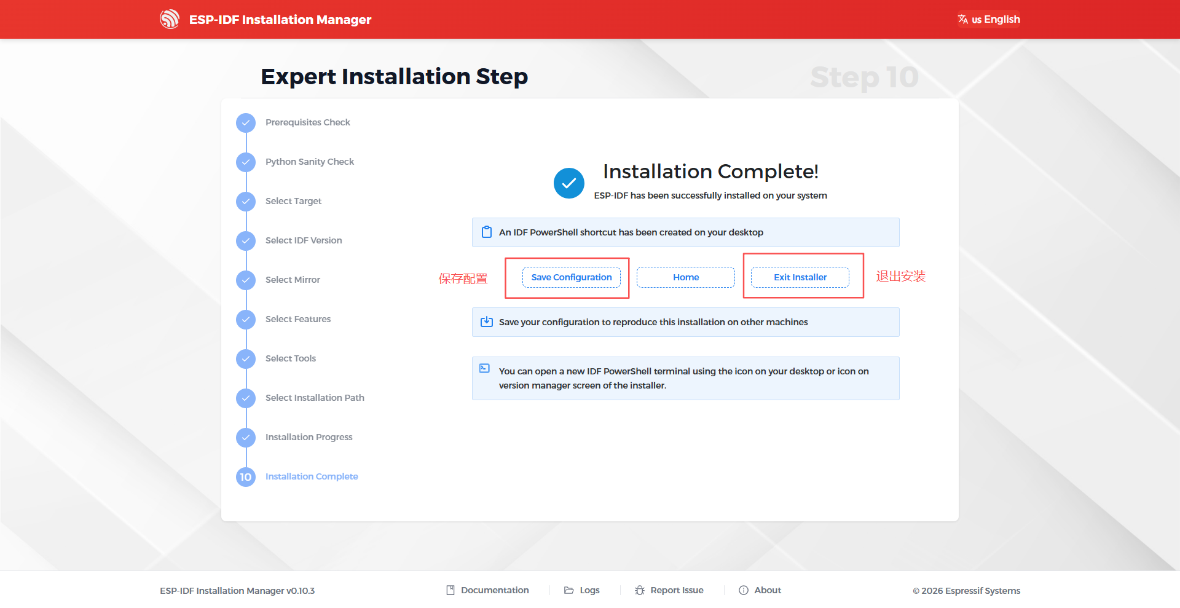Click the Installation Progress step checkmark
Screen dimensions: 1180x608
pyautogui.click(x=246, y=437)
